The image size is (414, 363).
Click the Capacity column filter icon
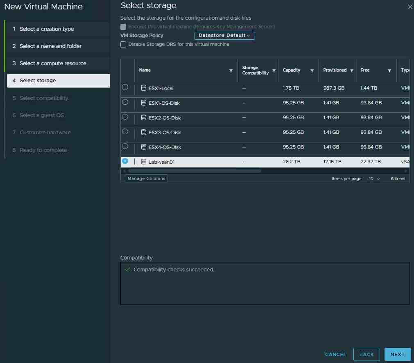312,71
